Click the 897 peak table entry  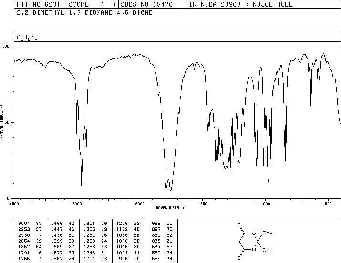(162, 229)
